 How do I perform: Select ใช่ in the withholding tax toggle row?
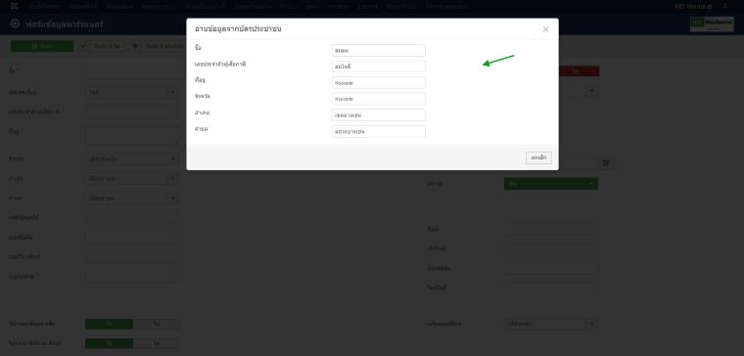tap(109, 343)
